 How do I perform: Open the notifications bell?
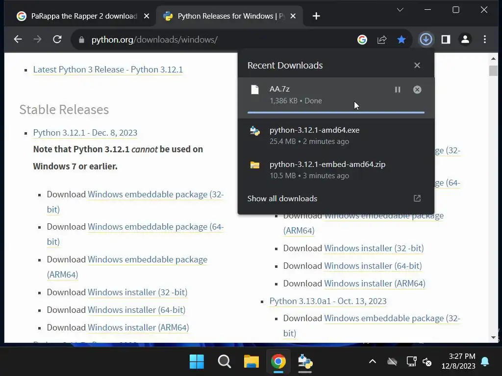tap(485, 362)
